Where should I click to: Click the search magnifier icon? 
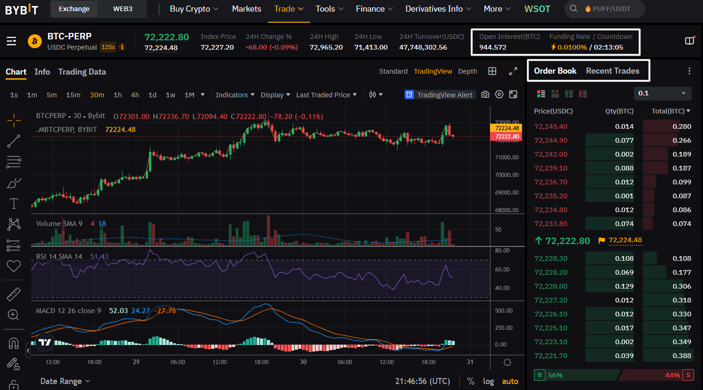coord(574,9)
